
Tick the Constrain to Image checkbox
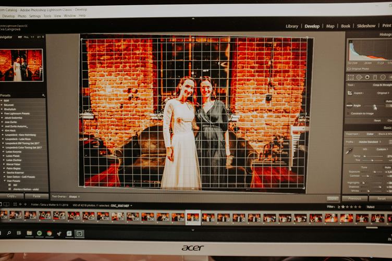point(348,114)
